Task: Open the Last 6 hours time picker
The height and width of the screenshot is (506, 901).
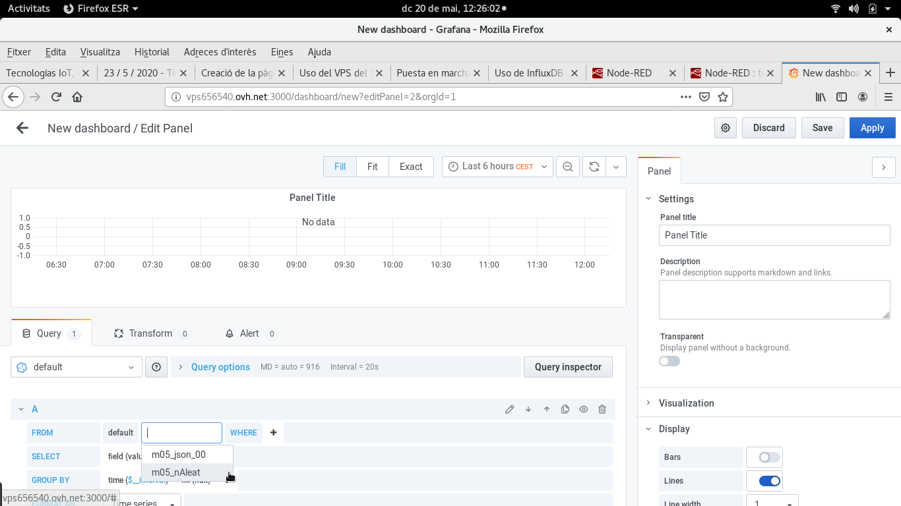Action: pyautogui.click(x=497, y=167)
